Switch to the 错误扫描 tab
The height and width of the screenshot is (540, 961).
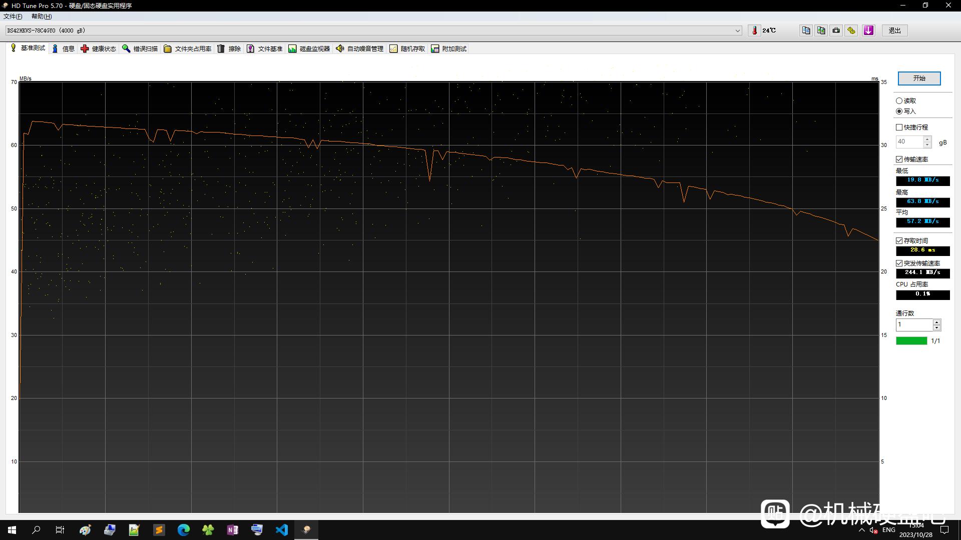tap(140, 48)
